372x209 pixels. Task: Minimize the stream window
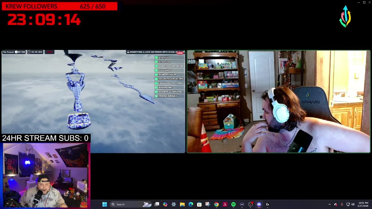click(359, 2)
